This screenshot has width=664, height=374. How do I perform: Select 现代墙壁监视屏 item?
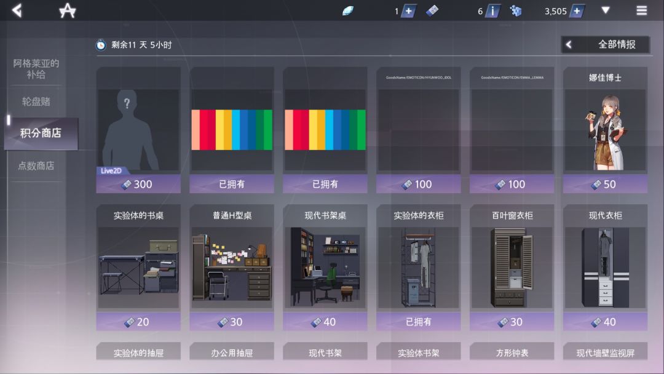tap(605, 352)
